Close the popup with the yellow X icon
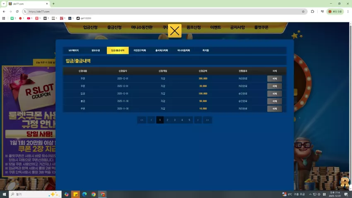 coord(174,31)
